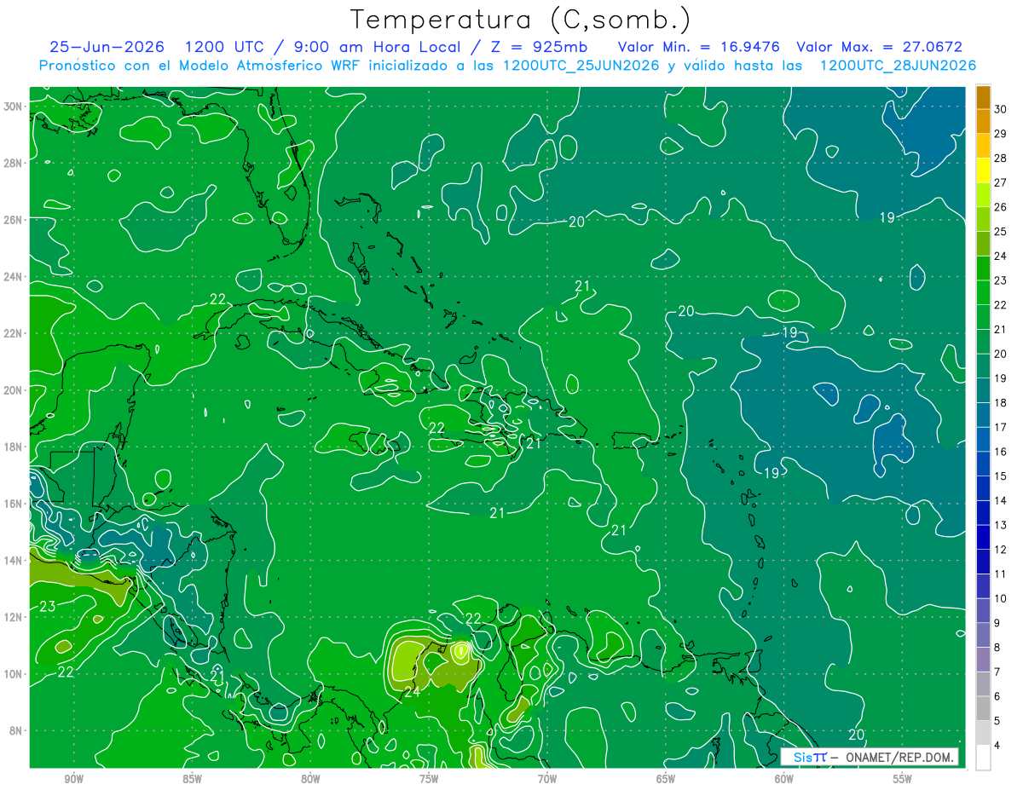This screenshot has width=1023, height=790.
Task: Click the "16N" latitude axis label
Action: pos(14,504)
